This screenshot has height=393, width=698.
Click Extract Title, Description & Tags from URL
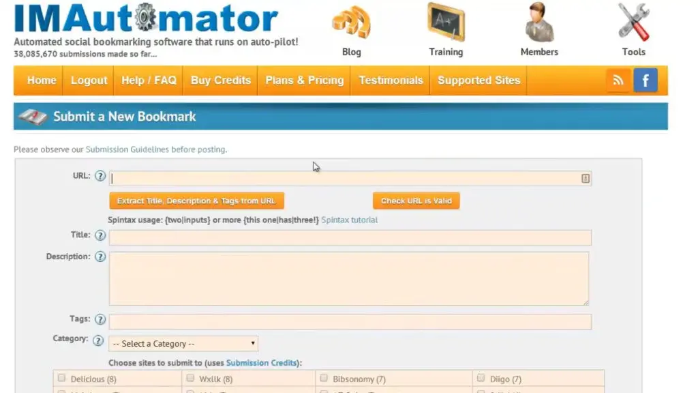pyautogui.click(x=197, y=201)
